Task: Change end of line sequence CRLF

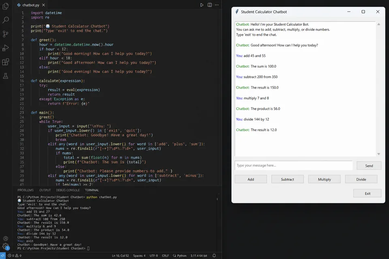Action: coord(165,255)
